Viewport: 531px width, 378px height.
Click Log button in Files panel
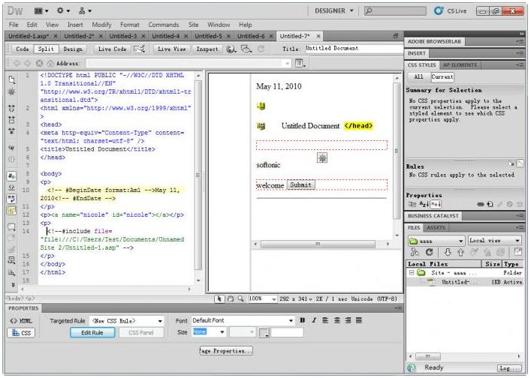(x=510, y=368)
